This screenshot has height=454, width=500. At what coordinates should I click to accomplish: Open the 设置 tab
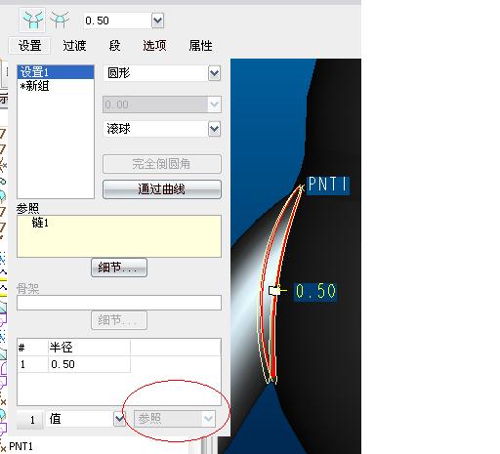point(29,45)
